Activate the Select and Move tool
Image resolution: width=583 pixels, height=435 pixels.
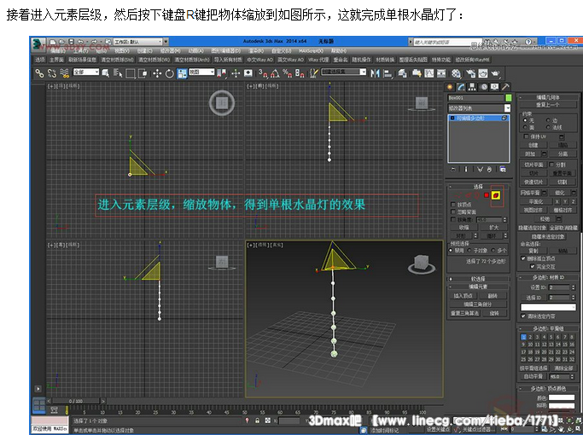[x=157, y=73]
